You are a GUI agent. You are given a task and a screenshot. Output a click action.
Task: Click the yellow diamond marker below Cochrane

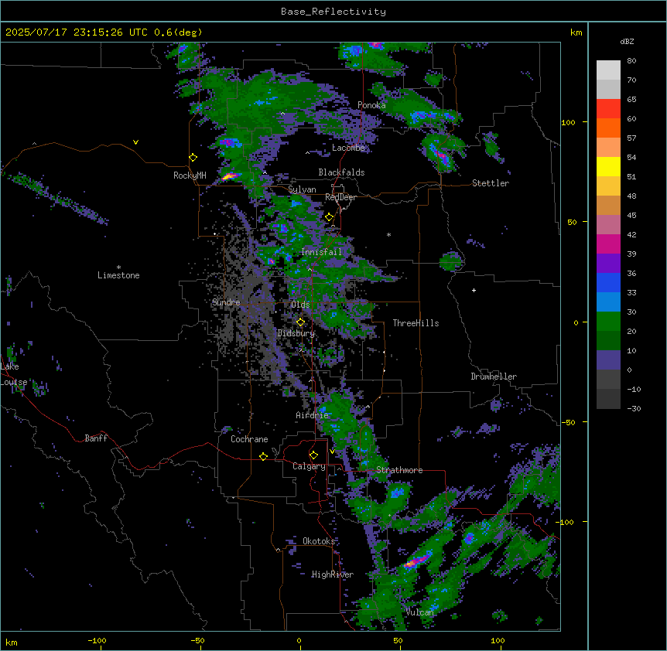point(263,456)
